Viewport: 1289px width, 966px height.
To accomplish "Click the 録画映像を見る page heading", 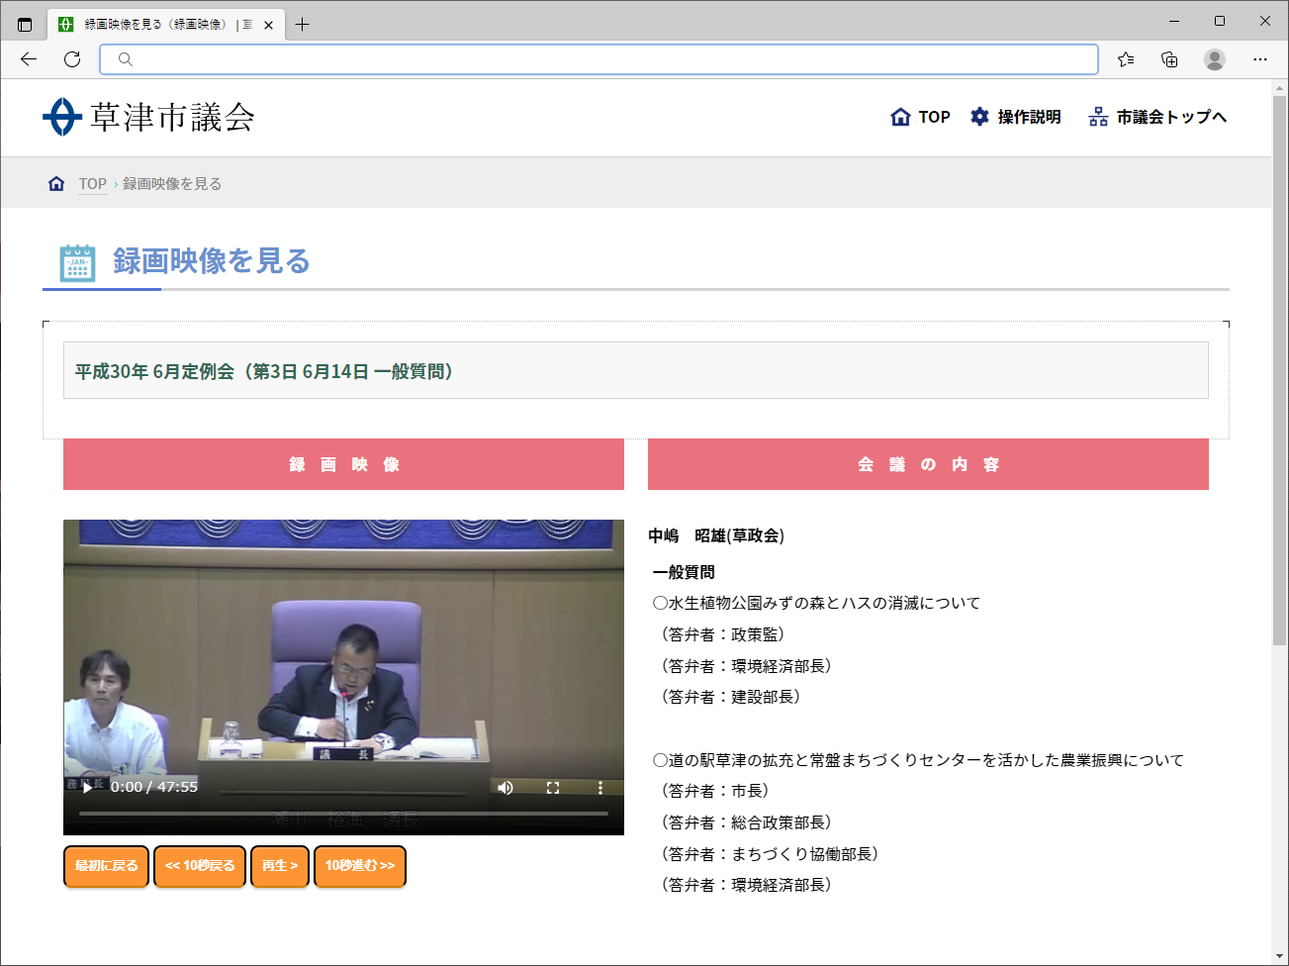I will coord(212,261).
